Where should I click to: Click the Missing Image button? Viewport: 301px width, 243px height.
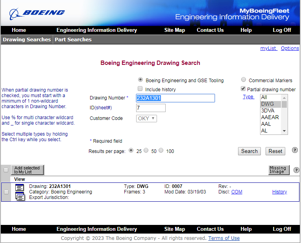pyautogui.click(x=279, y=170)
